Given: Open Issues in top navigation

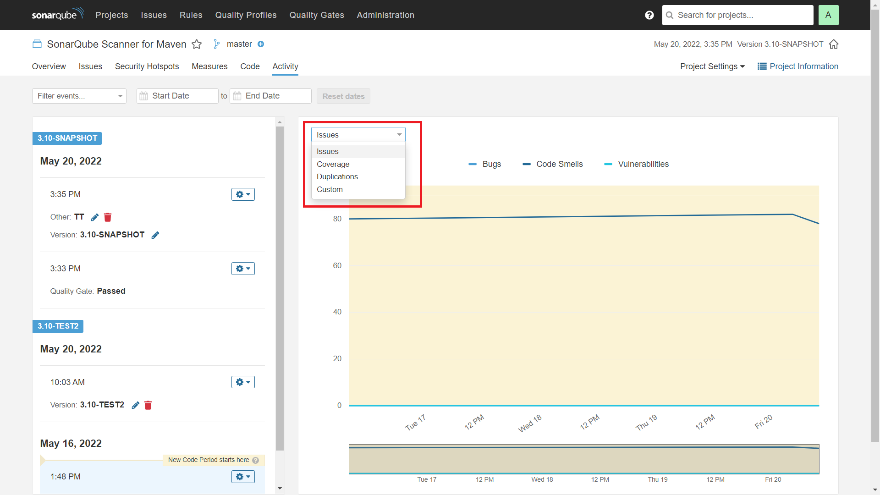Looking at the screenshot, I should point(154,15).
